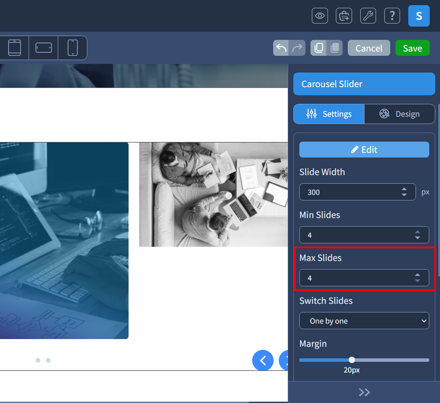Paste the copied element
Image resolution: width=440 pixels, height=403 pixels.
[x=335, y=48]
